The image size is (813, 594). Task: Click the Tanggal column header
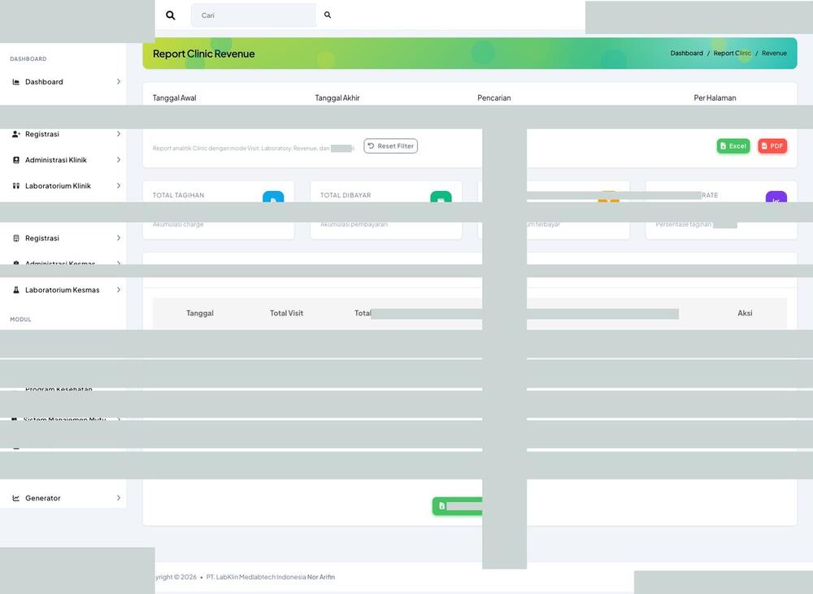(x=200, y=313)
